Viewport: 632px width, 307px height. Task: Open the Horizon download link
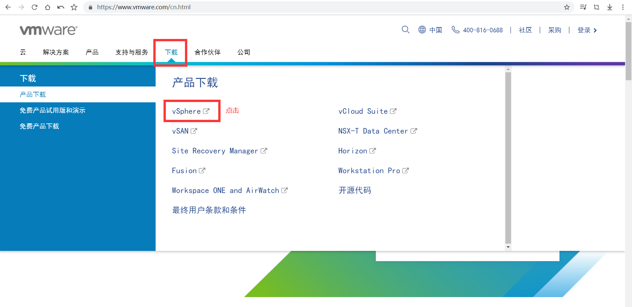353,151
